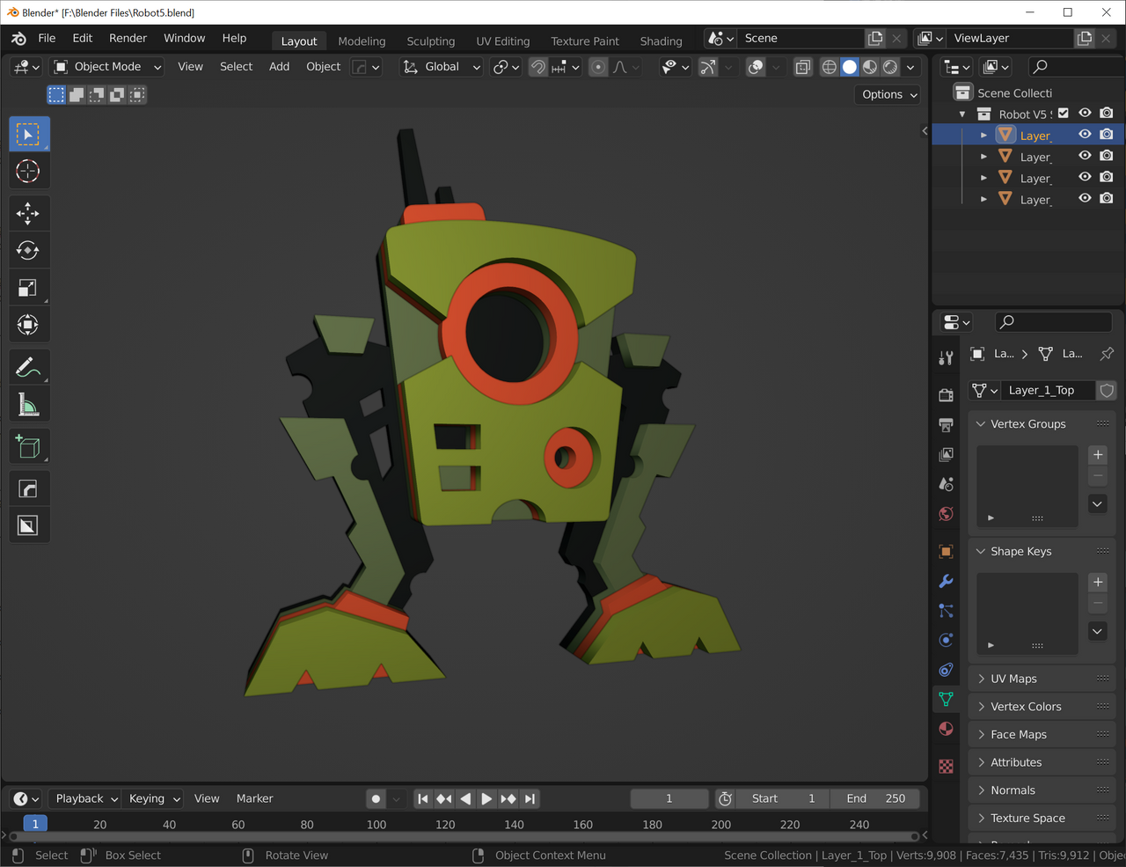Switch viewport to Material Preview shading
This screenshot has height=867, width=1126.
(870, 67)
